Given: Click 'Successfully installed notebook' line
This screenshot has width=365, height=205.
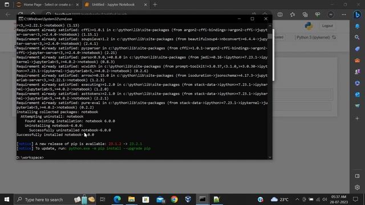Looking at the screenshot, I should click(55, 135).
